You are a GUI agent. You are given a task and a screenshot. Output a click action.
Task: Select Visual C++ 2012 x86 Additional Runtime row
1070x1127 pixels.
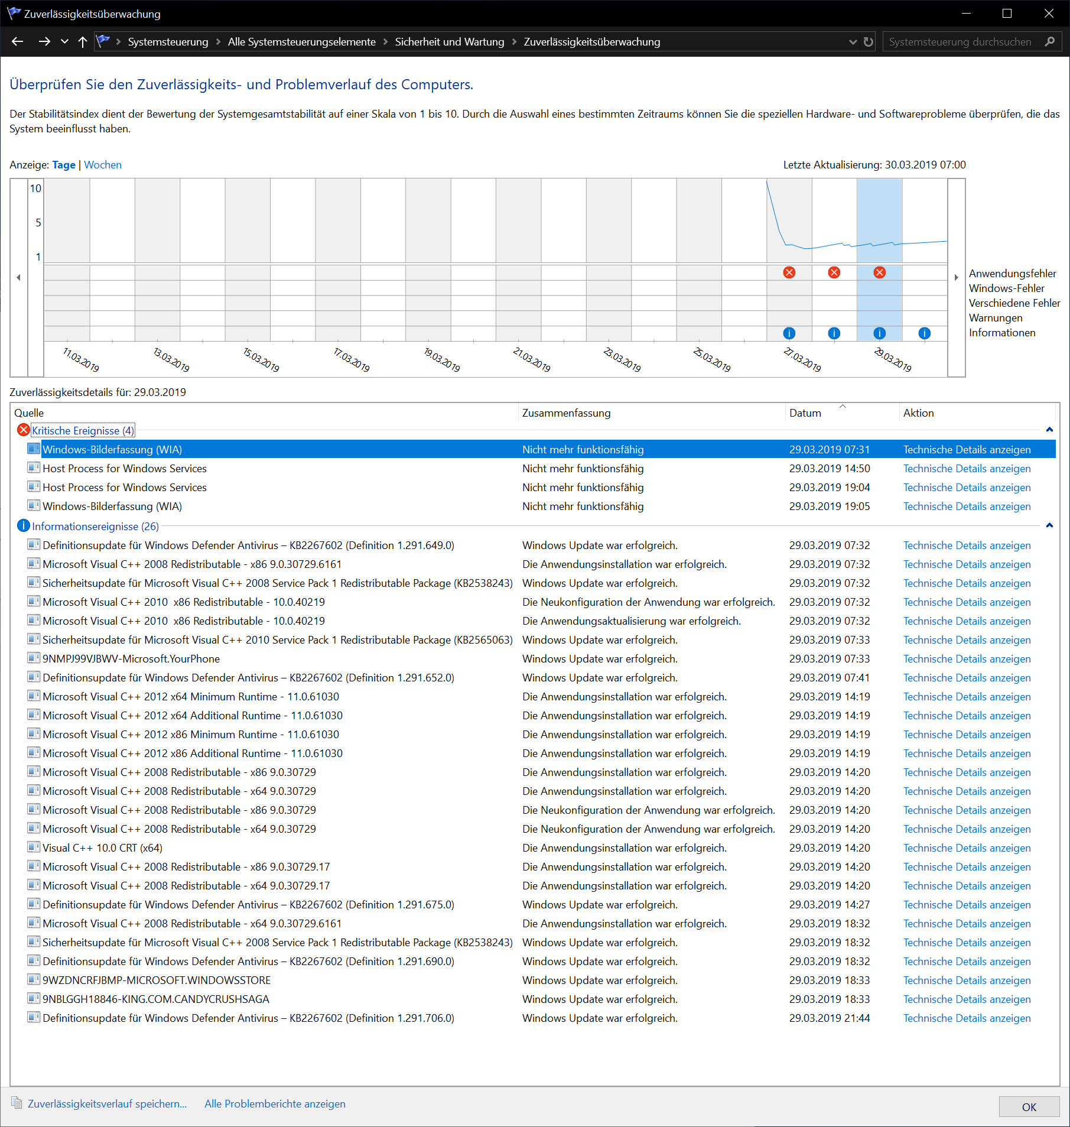[x=541, y=754]
